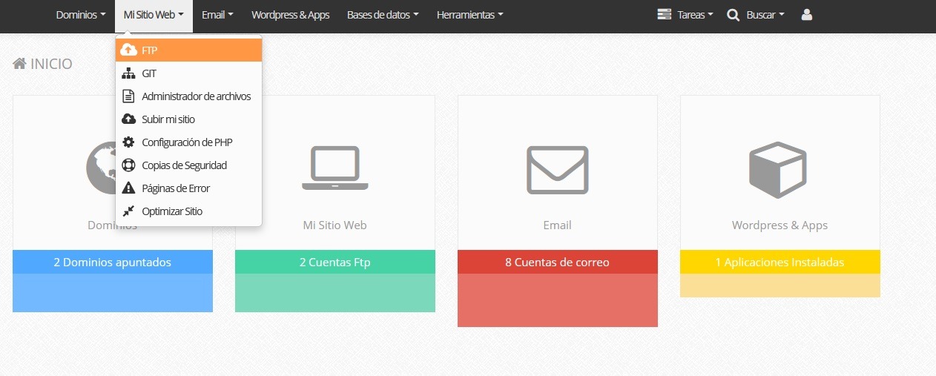Click the large Email envelope icon
Image resolution: width=936 pixels, height=376 pixels.
coord(557,170)
